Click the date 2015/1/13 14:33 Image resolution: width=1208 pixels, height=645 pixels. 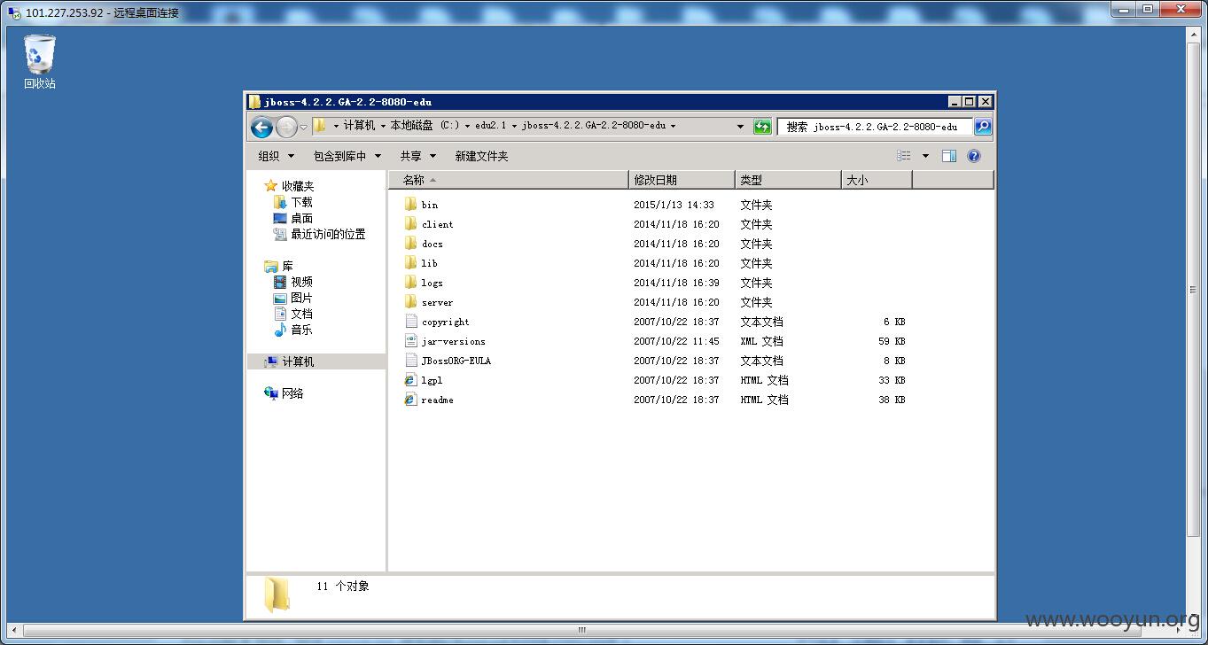tap(674, 205)
